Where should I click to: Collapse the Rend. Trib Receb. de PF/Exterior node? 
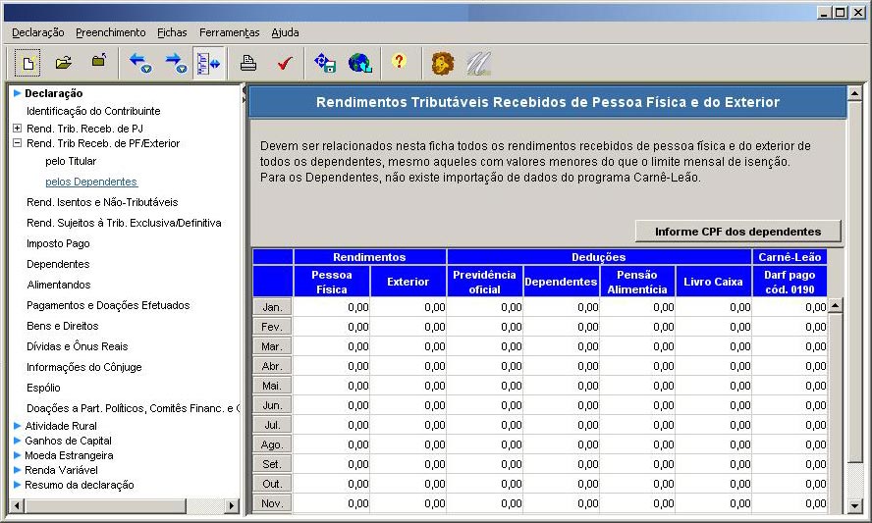[x=17, y=143]
